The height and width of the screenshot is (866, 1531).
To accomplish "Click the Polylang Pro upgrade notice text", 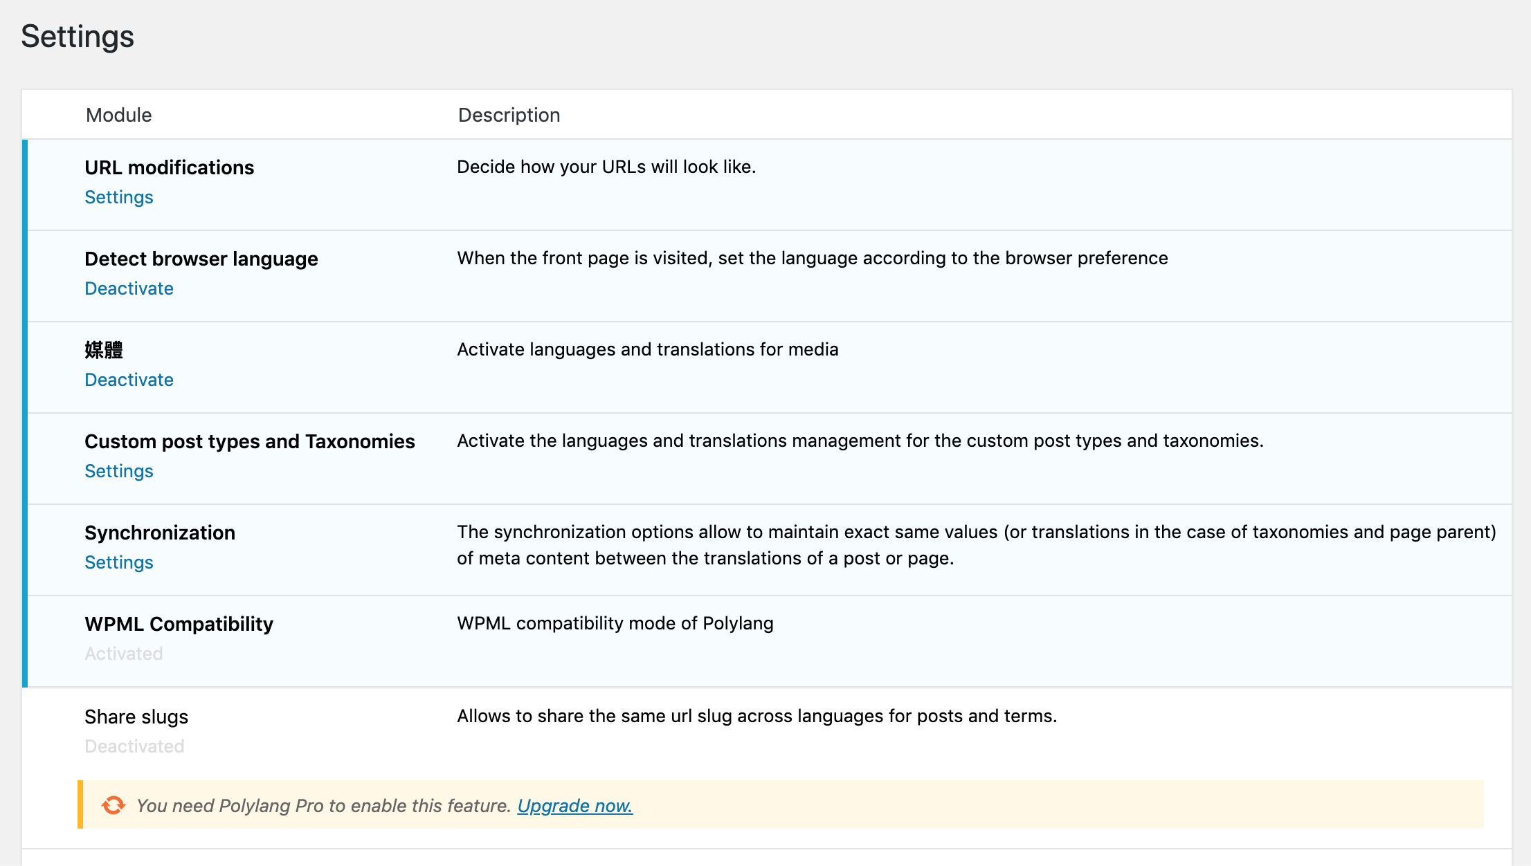I will pos(323,806).
